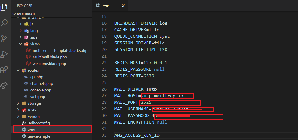Open the Extensions view
This screenshot has width=298, height=140.
click(4, 70)
